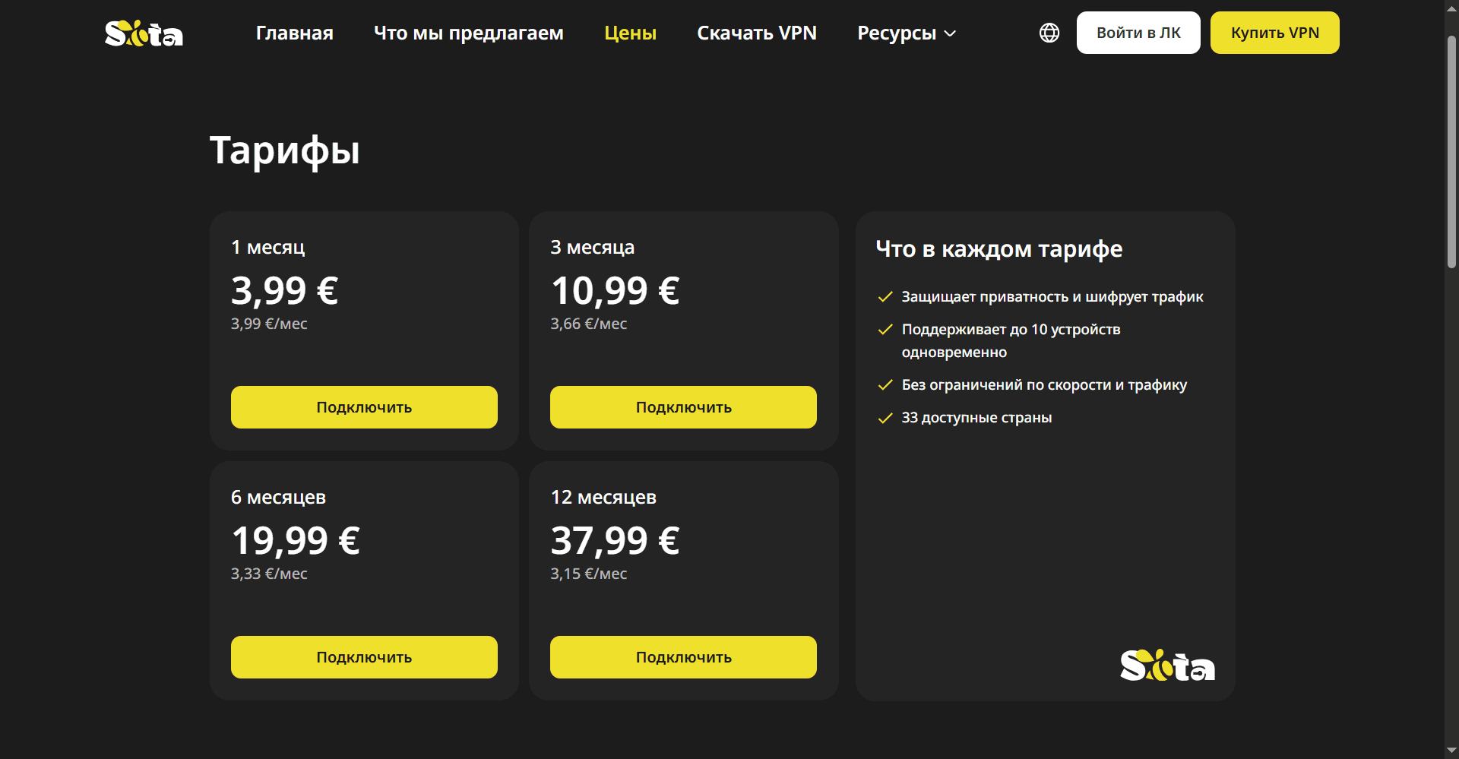Expand the Ресурсы dropdown chevron

(950, 33)
